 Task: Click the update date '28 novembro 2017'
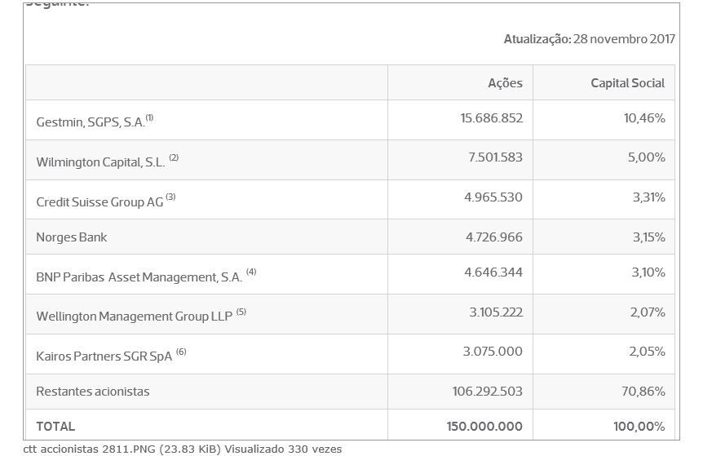[x=624, y=38]
